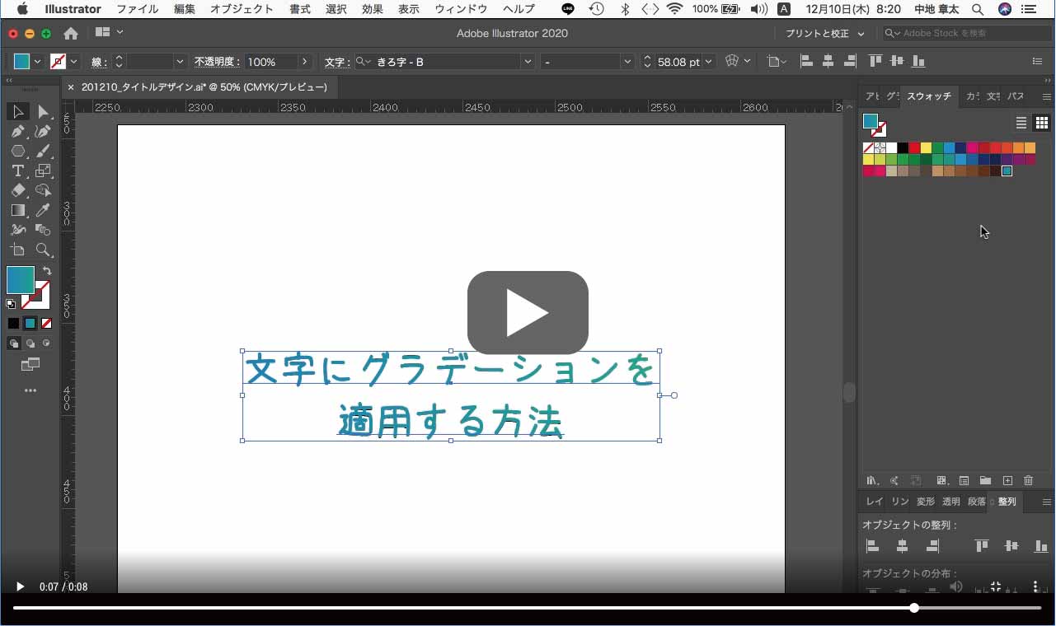Screen dimensions: 1056x626
Task: Open stroke color dropdown in control bar
Action: tap(74, 62)
